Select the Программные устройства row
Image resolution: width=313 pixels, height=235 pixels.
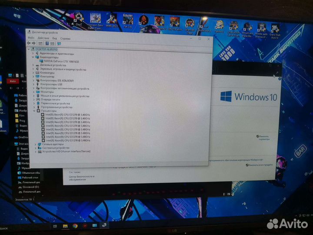coord(55,107)
